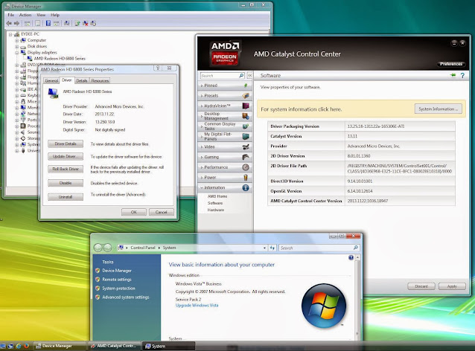Click the Internet Explorer icon in Quick Launch
The height and width of the screenshot is (351, 475).
click(19, 346)
